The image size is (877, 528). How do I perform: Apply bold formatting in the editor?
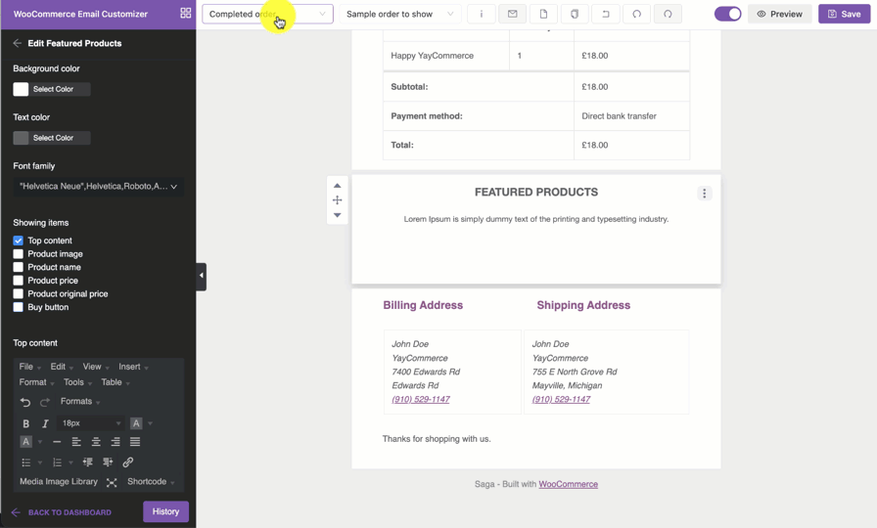coord(25,423)
